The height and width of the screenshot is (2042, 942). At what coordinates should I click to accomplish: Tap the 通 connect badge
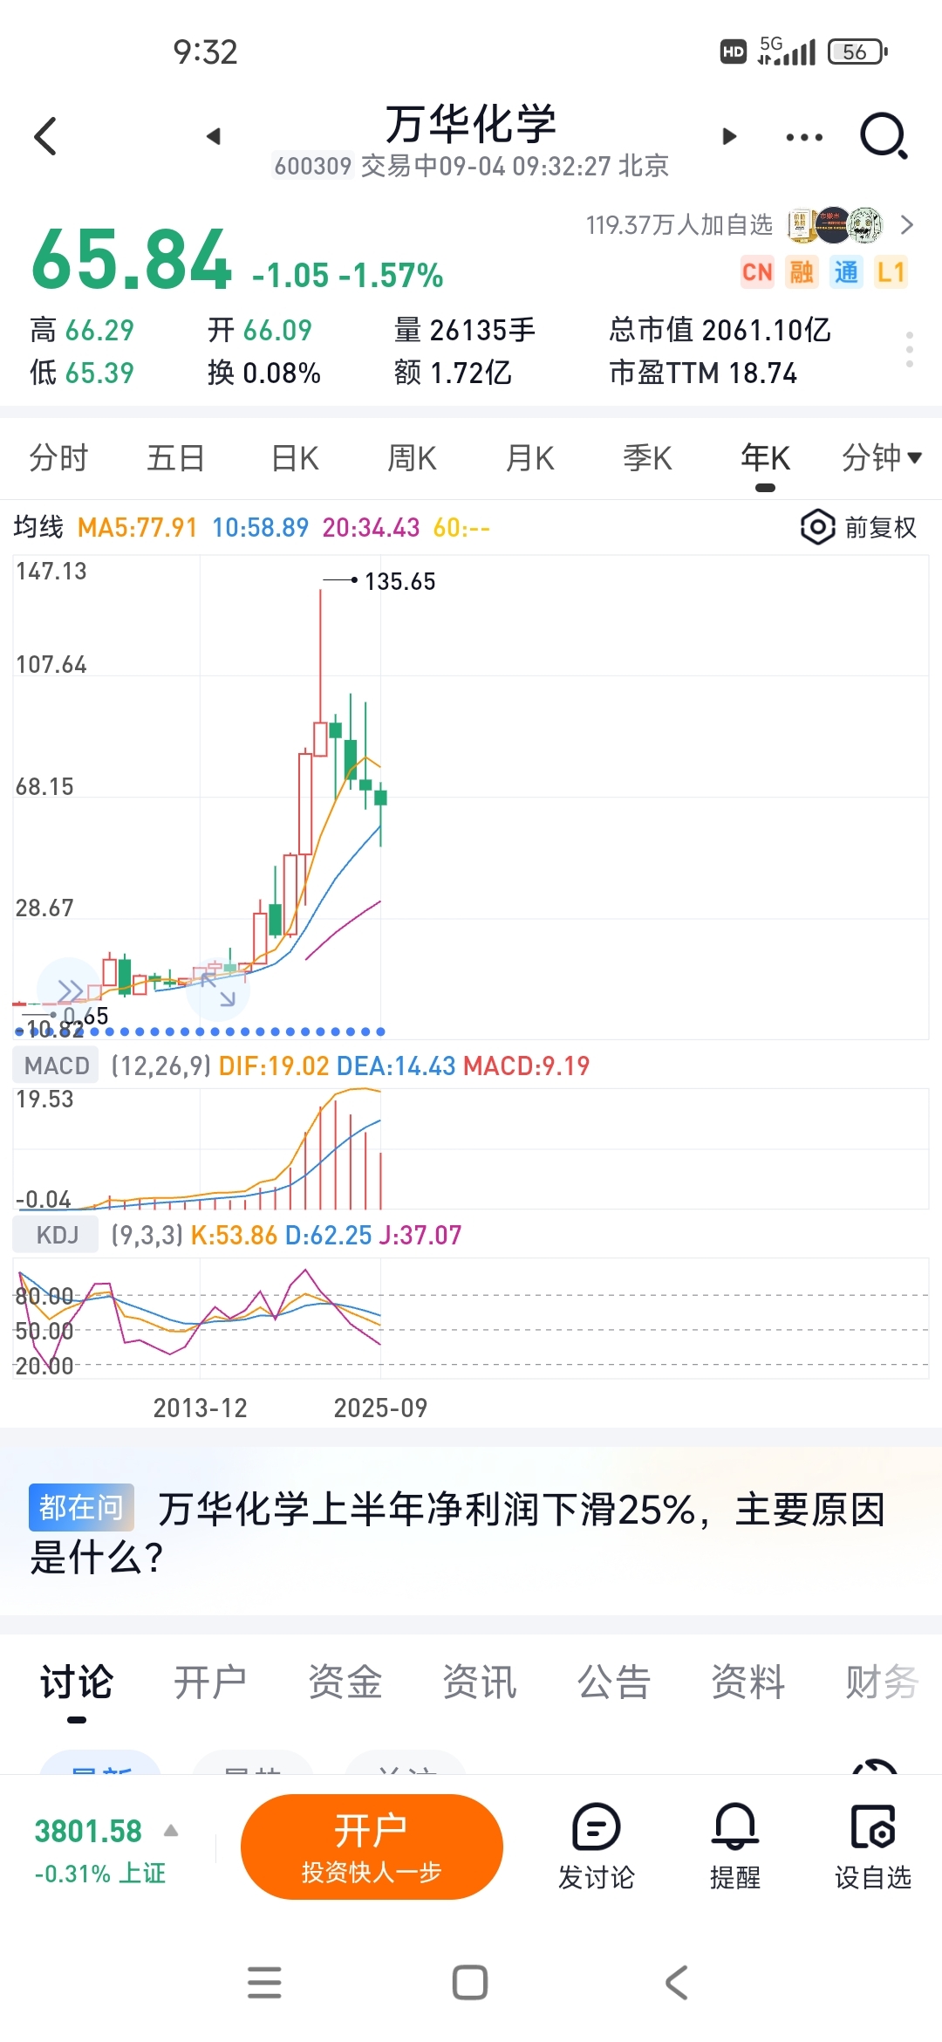pyautogui.click(x=846, y=272)
